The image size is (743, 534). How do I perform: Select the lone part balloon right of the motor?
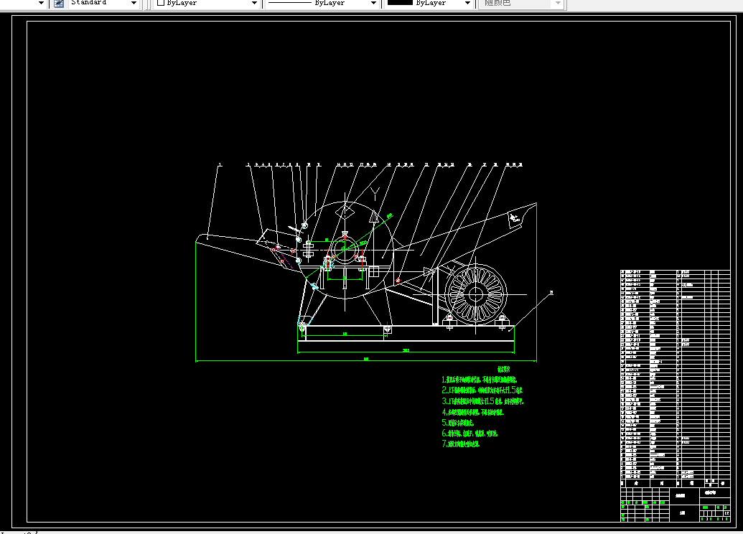coord(551,292)
